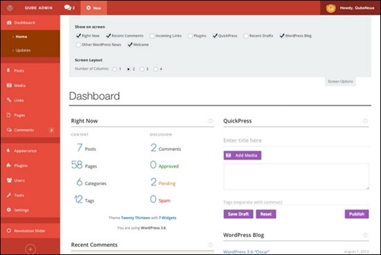Collapse the QuickPress widget toggle
Screen dimensions: 381x255
(365, 121)
